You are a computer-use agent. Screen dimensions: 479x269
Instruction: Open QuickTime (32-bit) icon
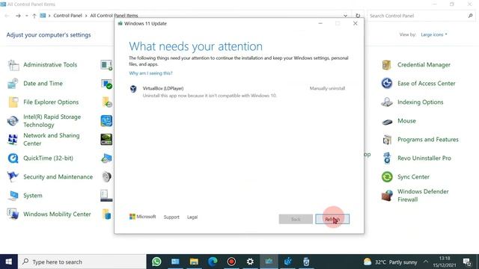coord(13,158)
